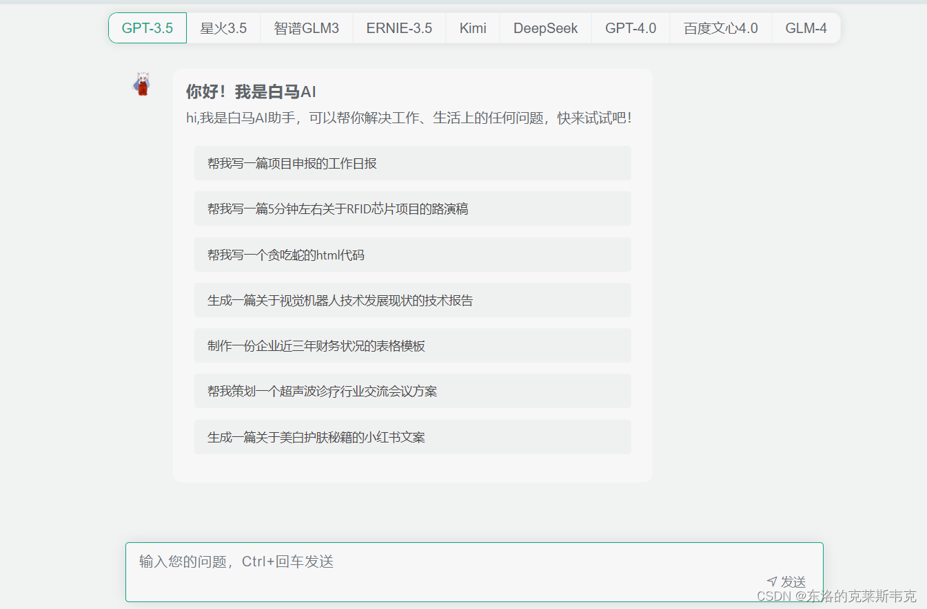Click the 白马AI assistant avatar

[x=142, y=84]
